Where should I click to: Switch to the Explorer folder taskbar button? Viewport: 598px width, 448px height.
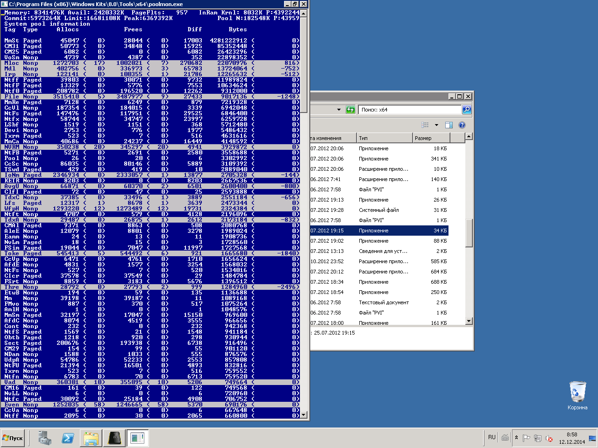point(91,438)
